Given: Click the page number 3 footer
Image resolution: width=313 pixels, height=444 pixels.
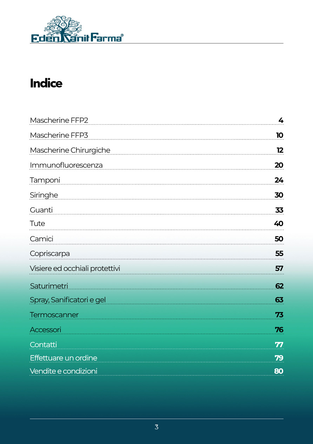Looking at the screenshot, I should 156,427.
